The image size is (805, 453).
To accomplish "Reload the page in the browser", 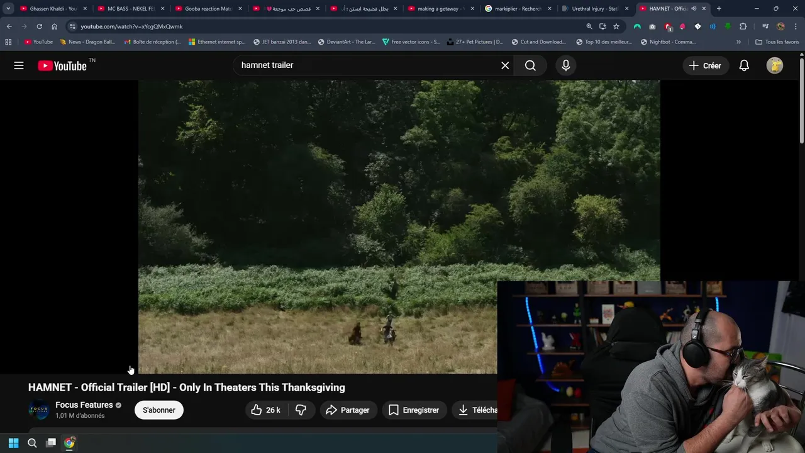I will [39, 26].
